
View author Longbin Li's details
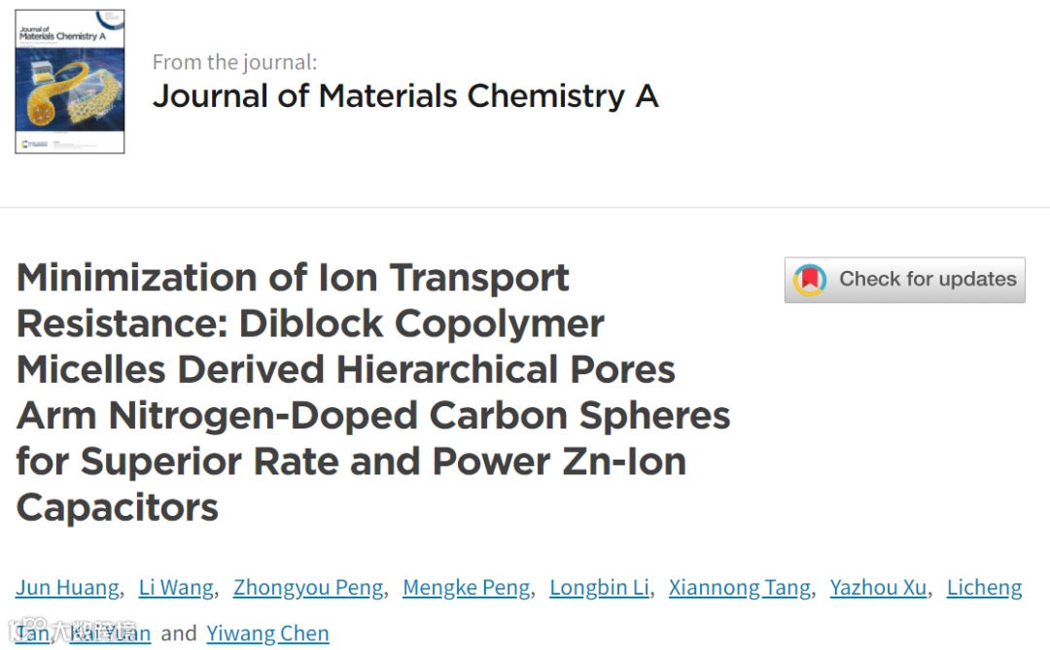[601, 588]
